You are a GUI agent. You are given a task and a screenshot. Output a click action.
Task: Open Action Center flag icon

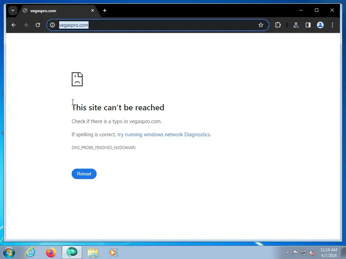[295, 253]
